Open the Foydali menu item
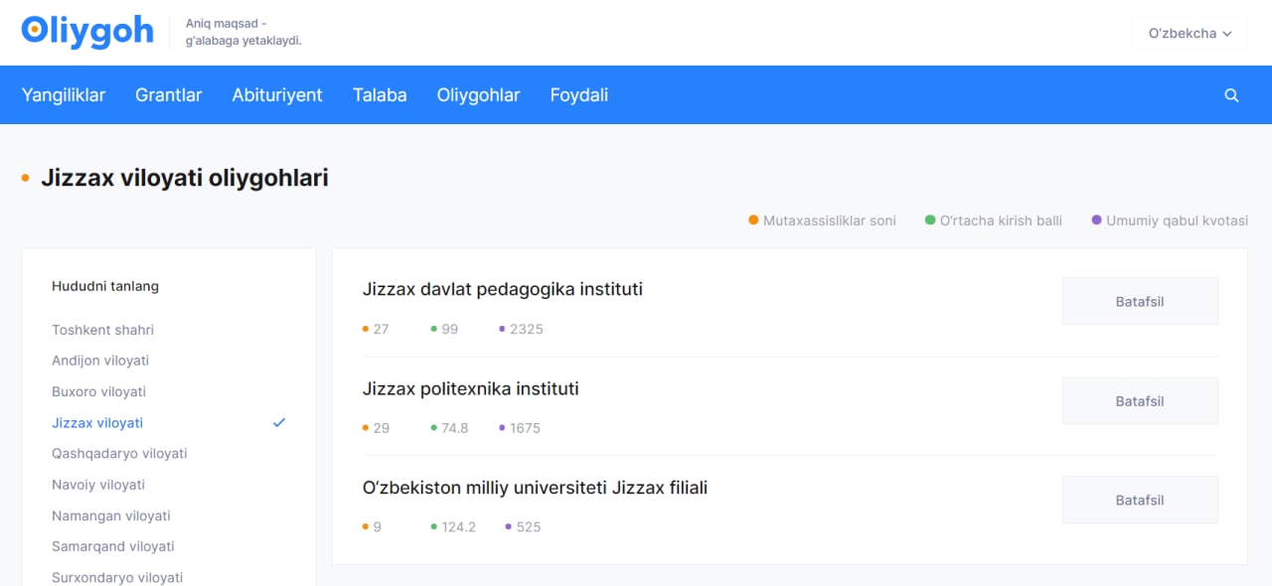Viewport: 1272px width, 586px height. tap(579, 95)
